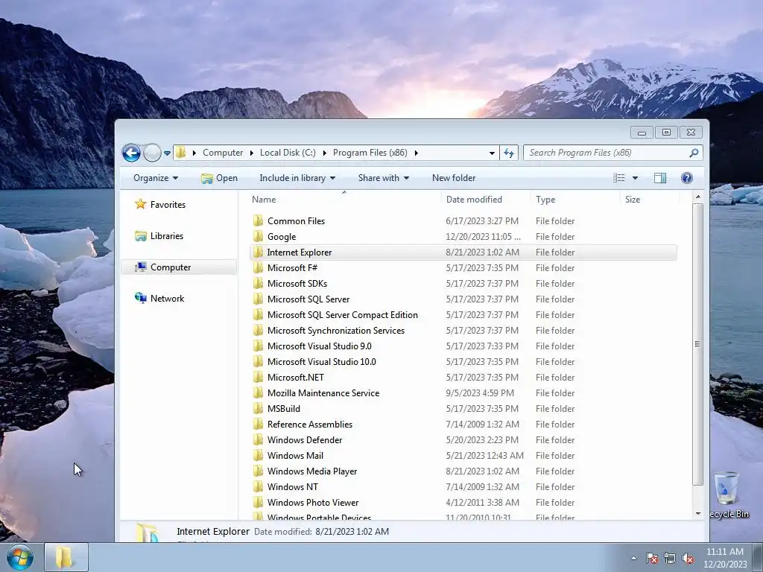Click the Open toolbar button
Image resolution: width=763 pixels, height=572 pixels.
coord(220,178)
